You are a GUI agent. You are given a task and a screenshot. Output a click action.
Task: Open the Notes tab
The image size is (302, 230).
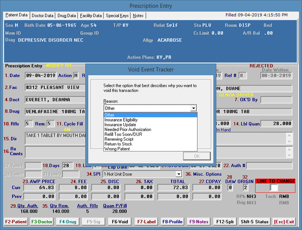pyautogui.click(x=138, y=16)
